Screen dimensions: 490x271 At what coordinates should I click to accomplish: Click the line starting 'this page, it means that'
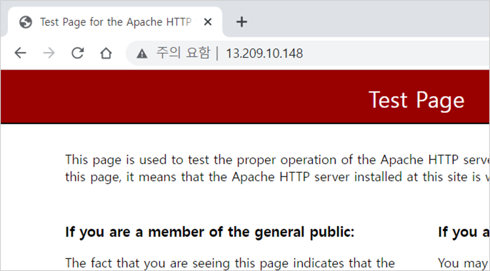pos(278,177)
